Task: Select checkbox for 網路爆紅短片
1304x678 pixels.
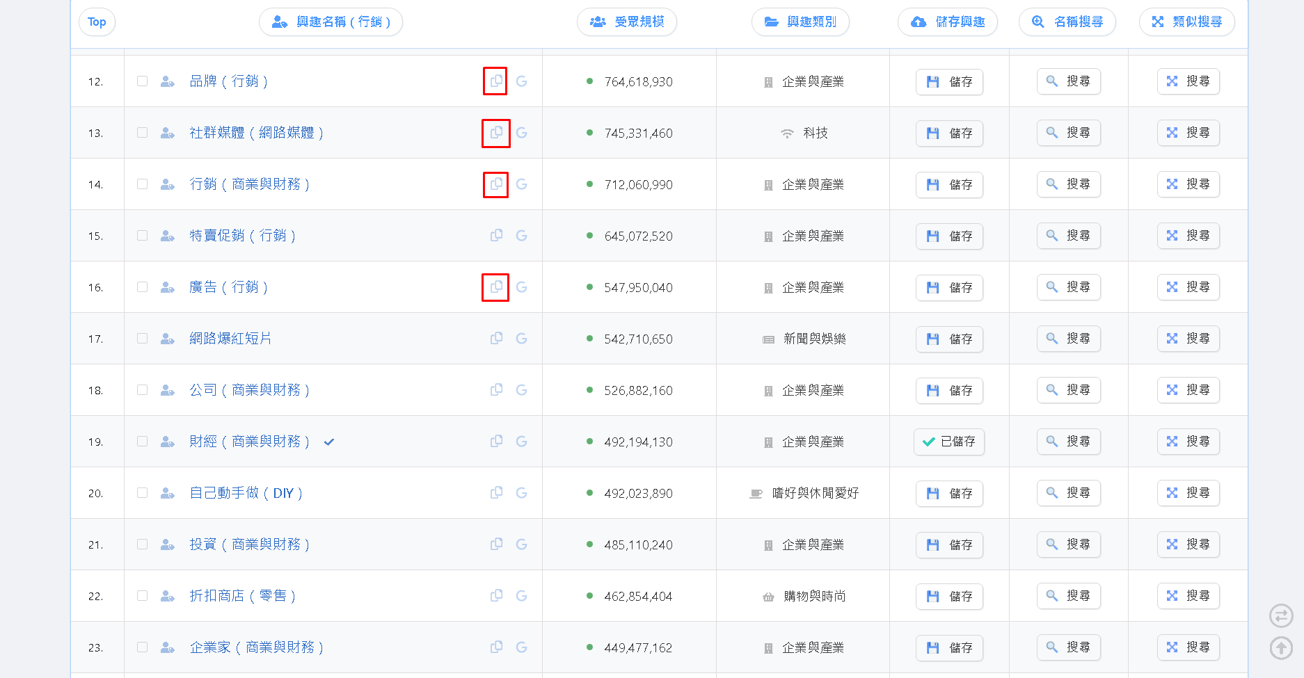Action: [x=142, y=339]
